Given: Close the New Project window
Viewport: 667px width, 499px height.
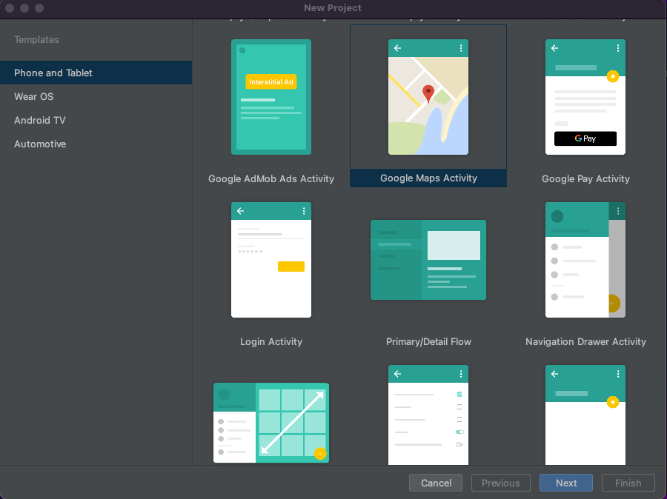Looking at the screenshot, I should click(x=9, y=9).
